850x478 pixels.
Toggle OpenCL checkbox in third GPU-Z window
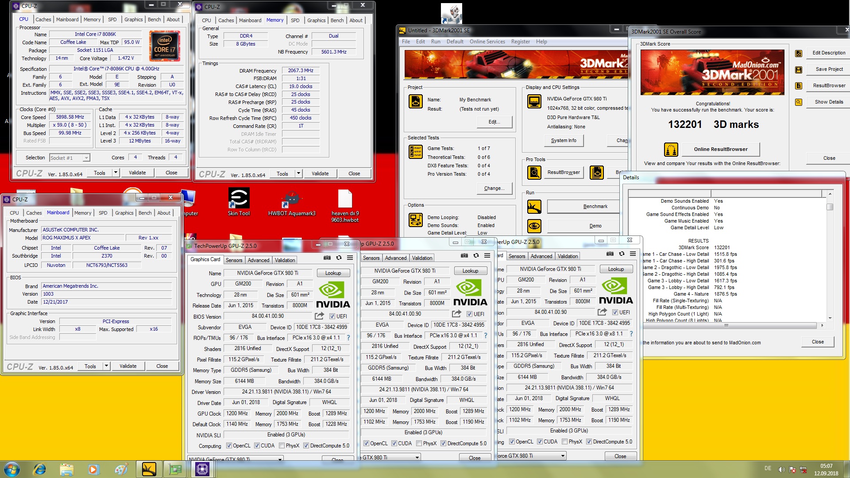coord(512,442)
